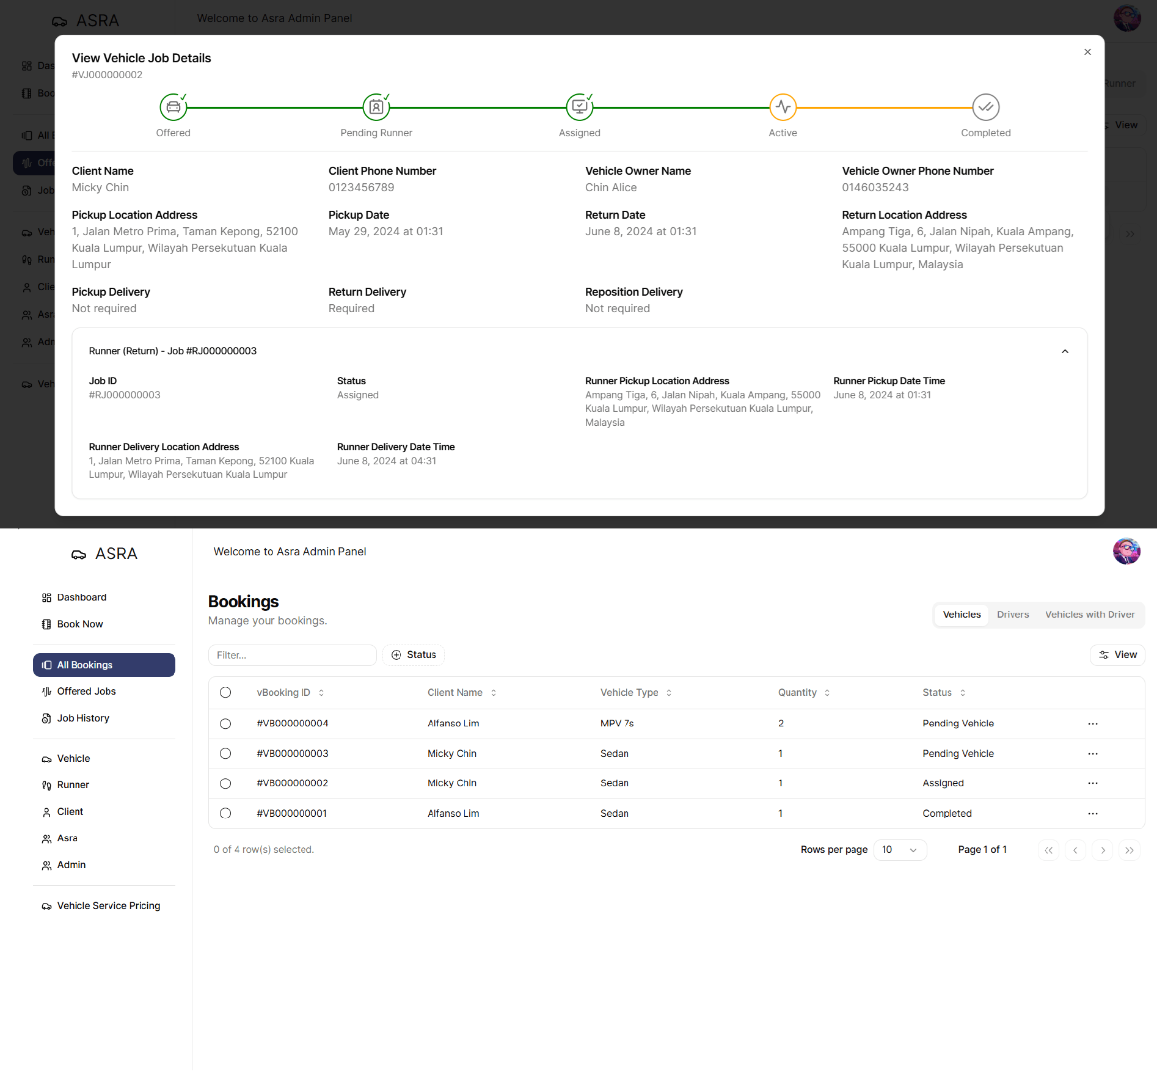Close the Vehicle Job Details dialog
The width and height of the screenshot is (1157, 1074).
click(x=1087, y=52)
